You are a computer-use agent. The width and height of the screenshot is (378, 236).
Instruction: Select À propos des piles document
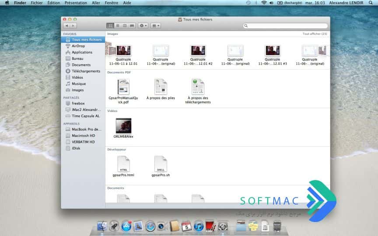pos(161,89)
